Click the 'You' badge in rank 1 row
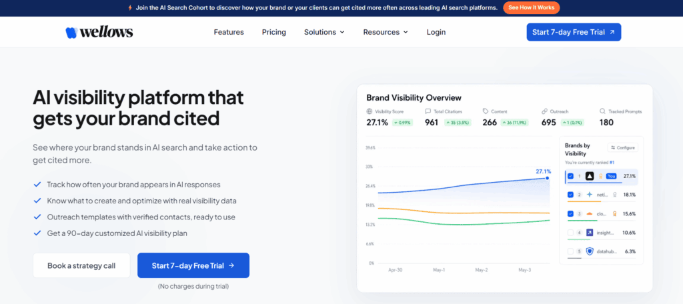Image resolution: width=683 pixels, height=304 pixels. coord(611,176)
